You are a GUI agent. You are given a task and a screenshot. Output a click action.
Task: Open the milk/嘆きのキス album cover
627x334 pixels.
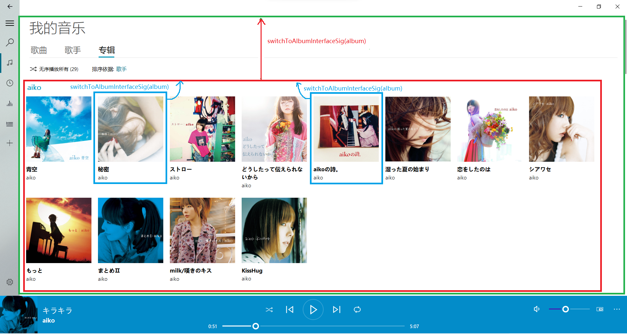(202, 230)
